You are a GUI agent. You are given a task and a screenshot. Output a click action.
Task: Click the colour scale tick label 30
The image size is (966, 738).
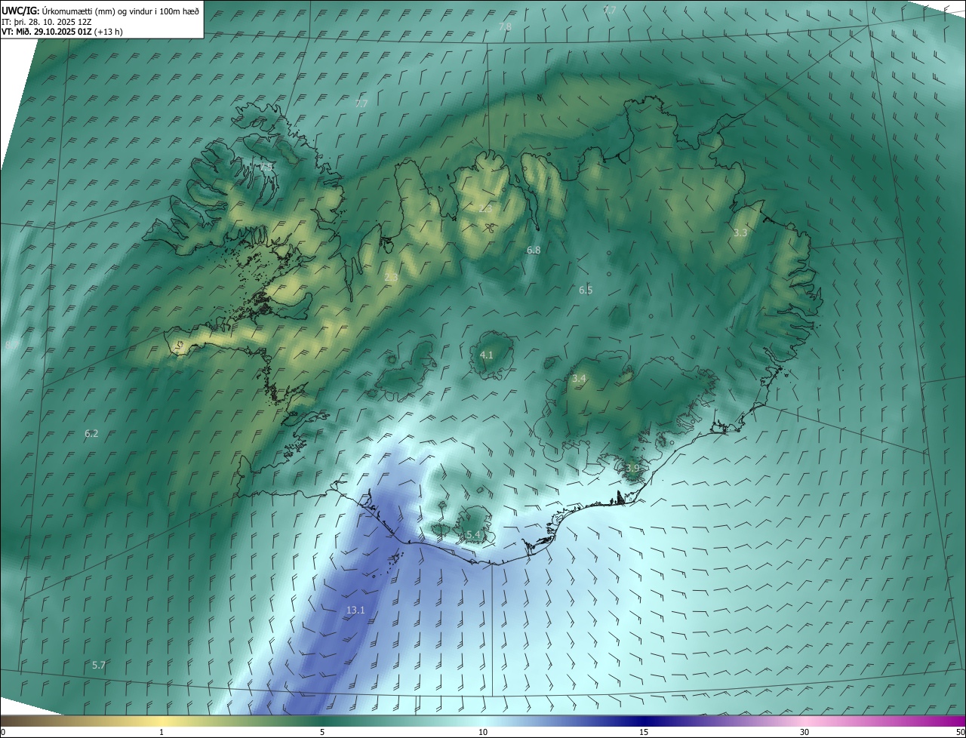coord(804,732)
